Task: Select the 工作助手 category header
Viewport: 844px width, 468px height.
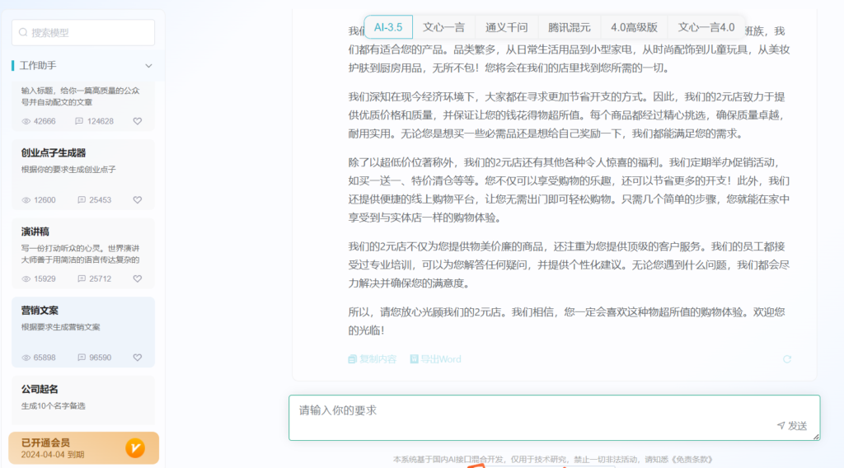Action: pos(83,66)
